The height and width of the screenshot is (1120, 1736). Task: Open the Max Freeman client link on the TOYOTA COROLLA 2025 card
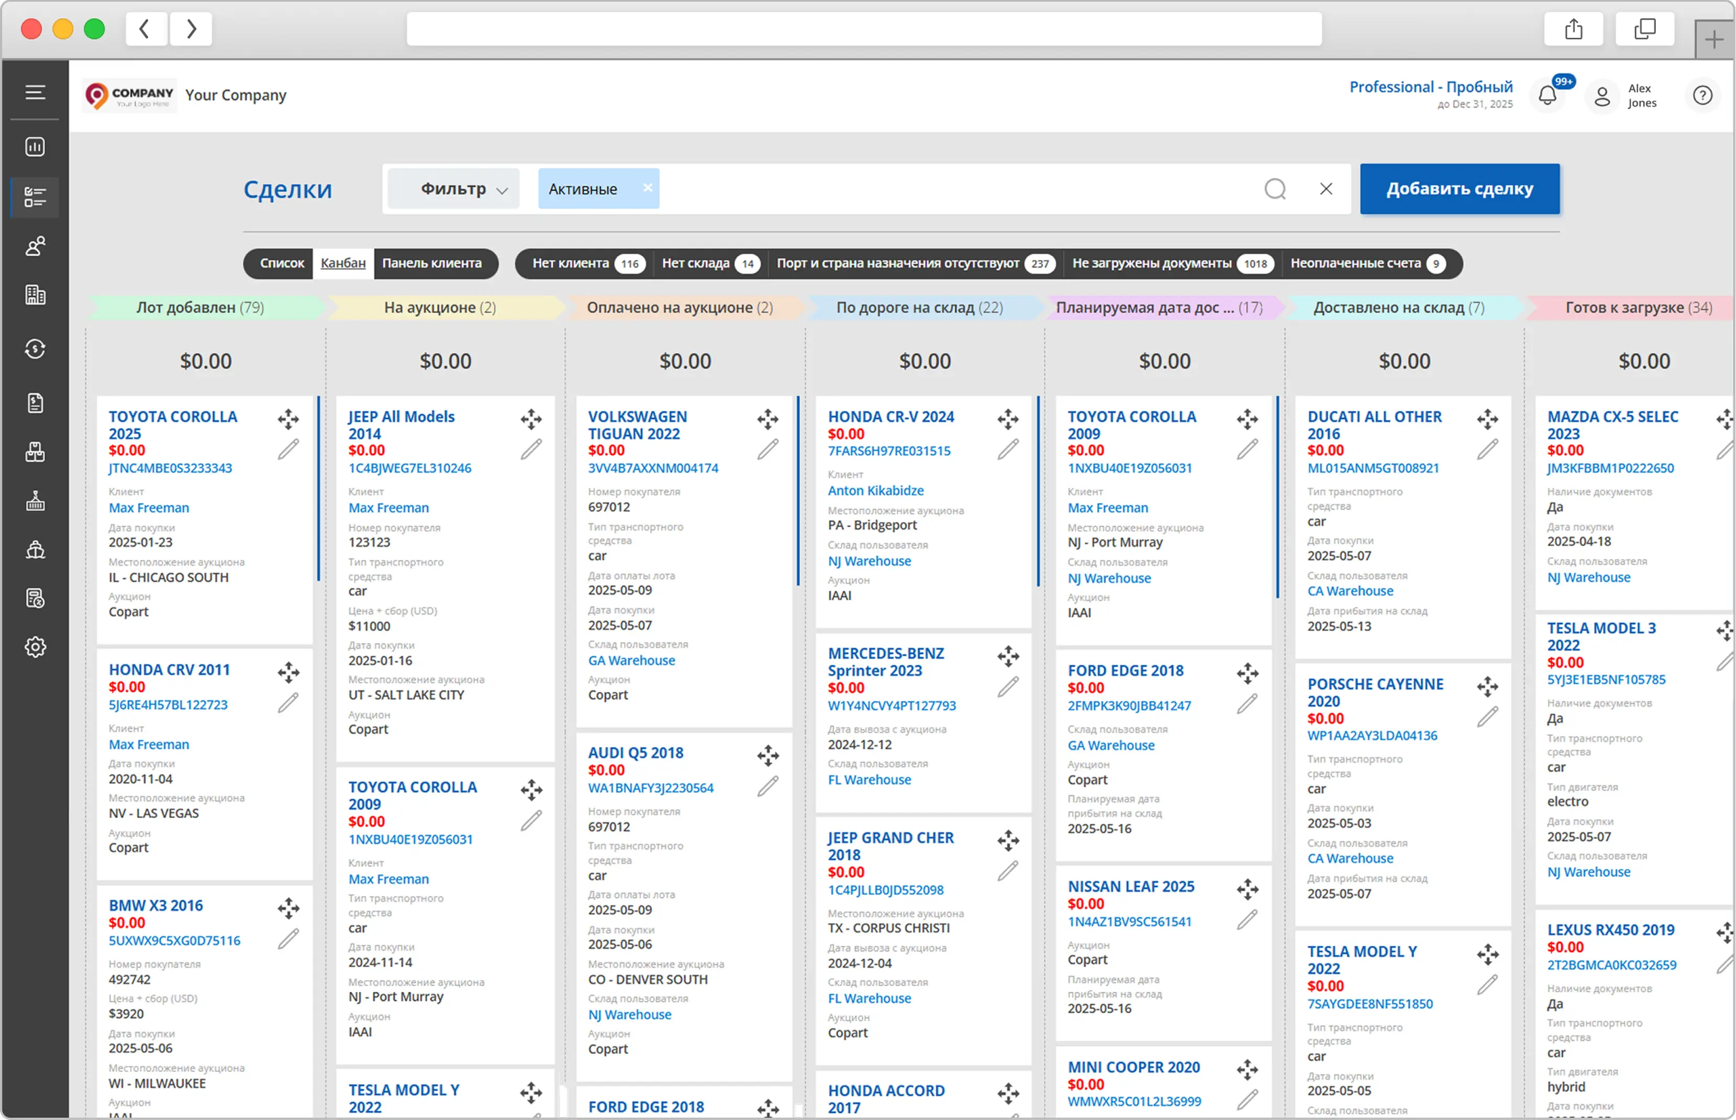(x=149, y=508)
